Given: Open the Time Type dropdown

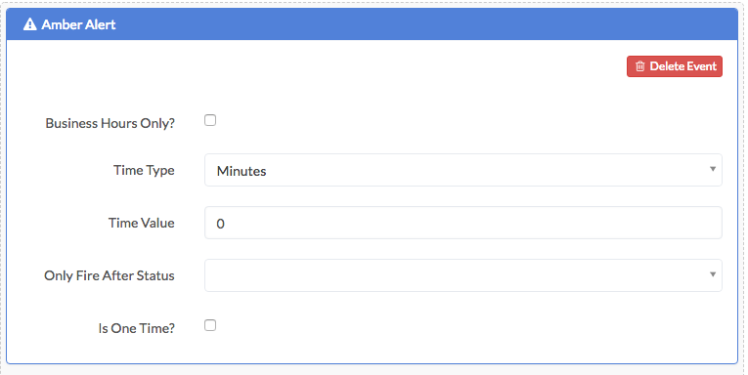Looking at the screenshot, I should click(x=463, y=170).
